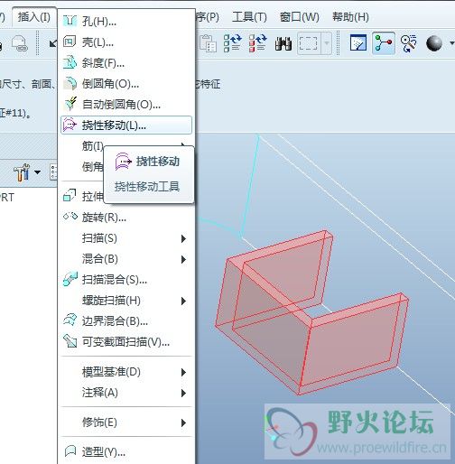Click the model tree show list icon

pos(53,172)
